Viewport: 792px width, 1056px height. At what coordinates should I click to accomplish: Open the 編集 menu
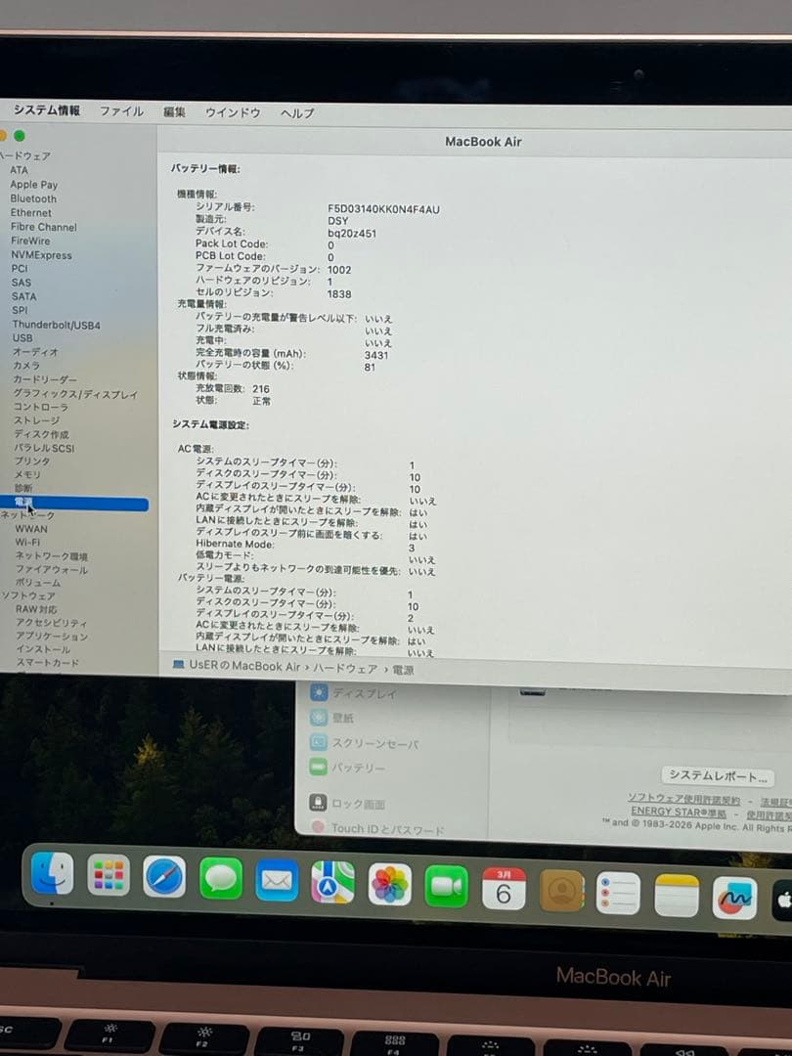tap(174, 111)
